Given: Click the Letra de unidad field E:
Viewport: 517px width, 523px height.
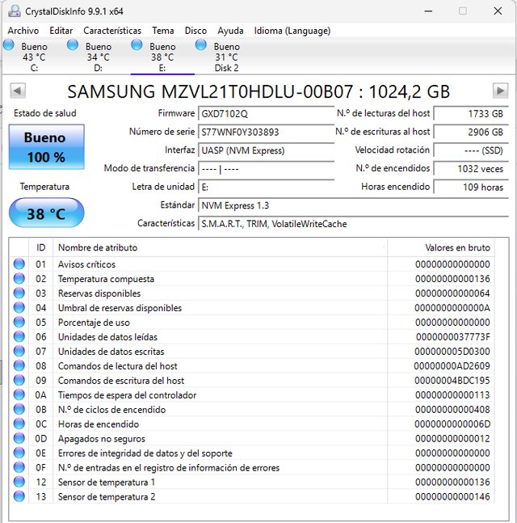Looking at the screenshot, I should (x=266, y=187).
